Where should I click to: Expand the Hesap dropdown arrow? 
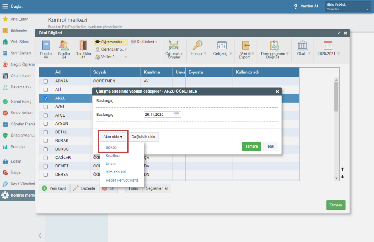205,54
